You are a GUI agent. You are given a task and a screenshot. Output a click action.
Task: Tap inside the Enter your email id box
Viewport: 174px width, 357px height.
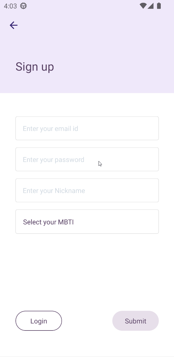coord(87,128)
